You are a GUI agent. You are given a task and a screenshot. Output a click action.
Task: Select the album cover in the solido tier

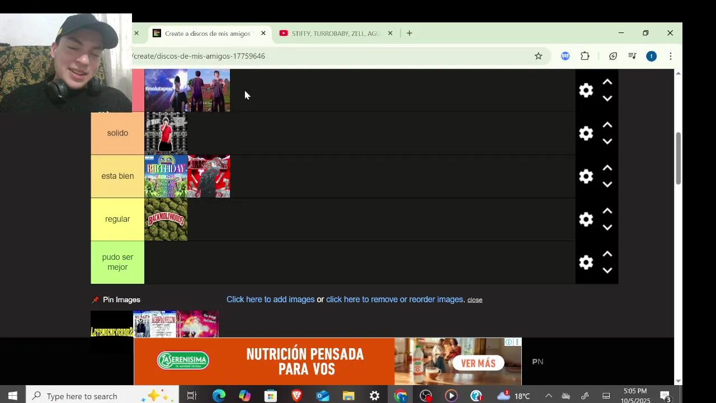pyautogui.click(x=166, y=133)
